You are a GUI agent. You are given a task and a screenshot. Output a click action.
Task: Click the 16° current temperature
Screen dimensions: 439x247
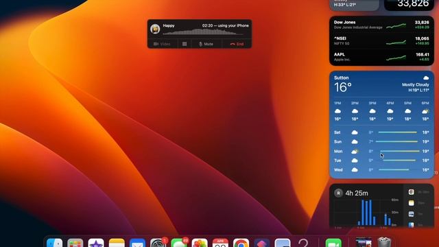[343, 87]
